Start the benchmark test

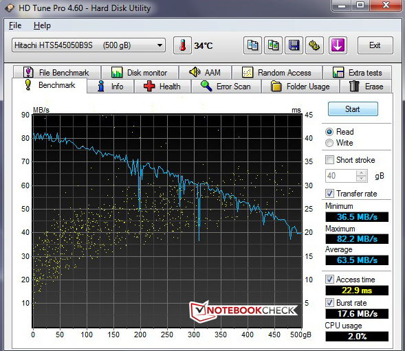353,109
